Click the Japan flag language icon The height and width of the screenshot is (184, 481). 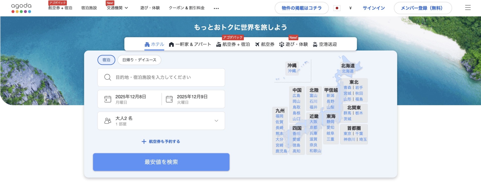[x=337, y=8]
